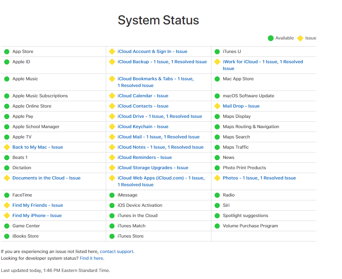Click the developer status 'Find it here' link
342x279 pixels.
point(91,258)
